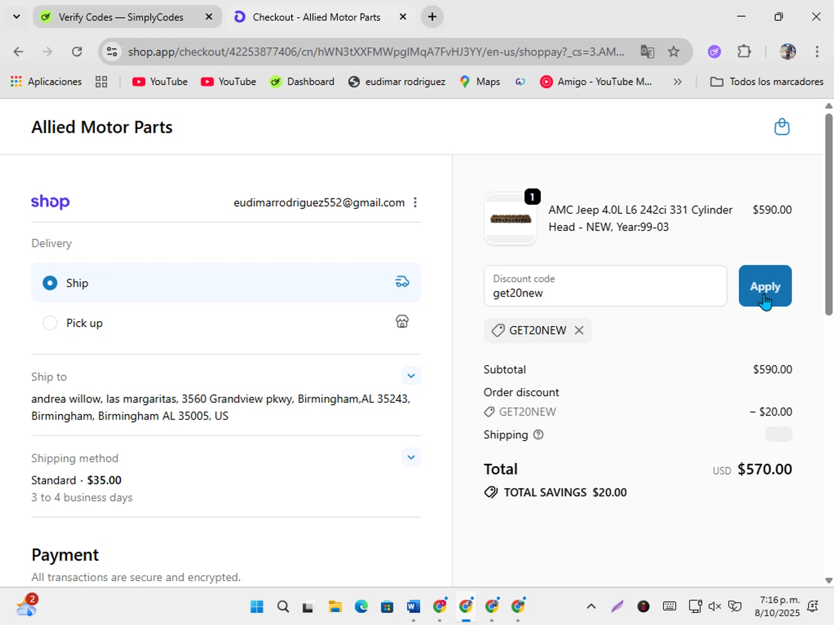Viewport: 834px width, 625px height.
Task: Show shipping info help icon
Action: point(538,435)
